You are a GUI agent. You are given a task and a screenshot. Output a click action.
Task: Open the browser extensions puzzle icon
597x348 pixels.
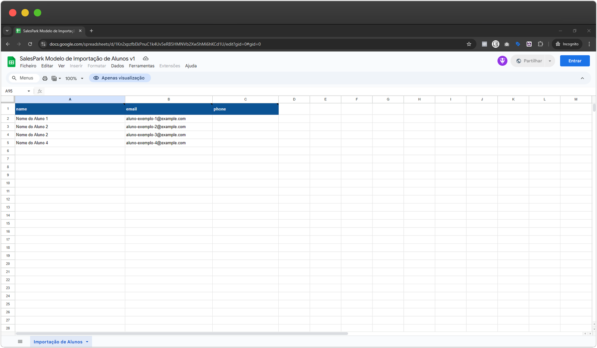[x=540, y=44]
